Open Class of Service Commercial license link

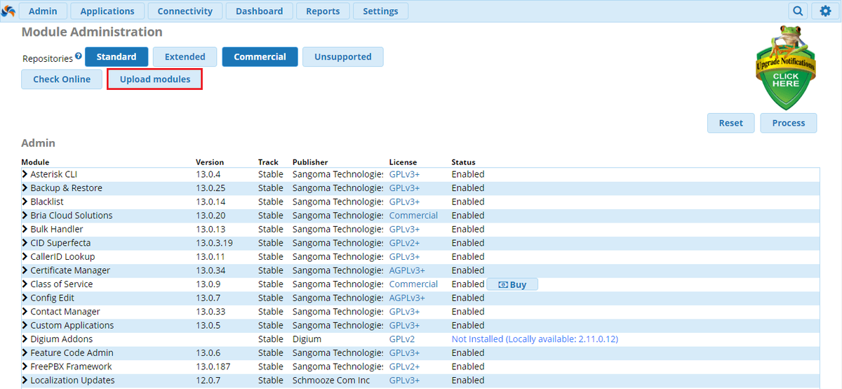pos(413,284)
